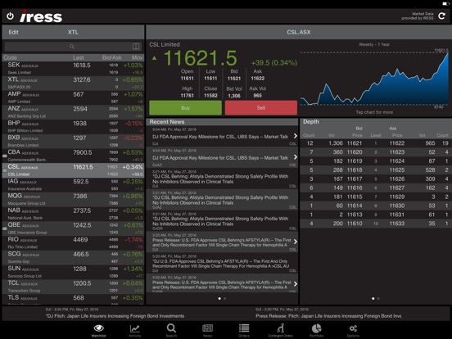Open U.S. FDA Approves CSL Behring's AFSTYLA headline
452x339 pixels.
pos(222,264)
